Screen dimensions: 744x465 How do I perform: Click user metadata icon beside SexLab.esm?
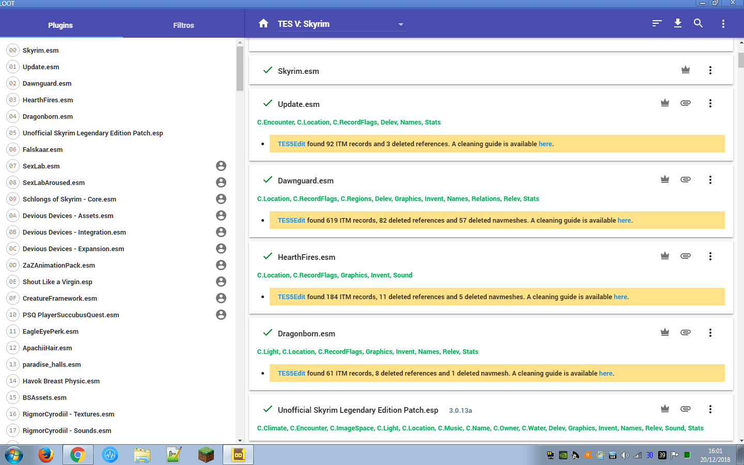(221, 166)
